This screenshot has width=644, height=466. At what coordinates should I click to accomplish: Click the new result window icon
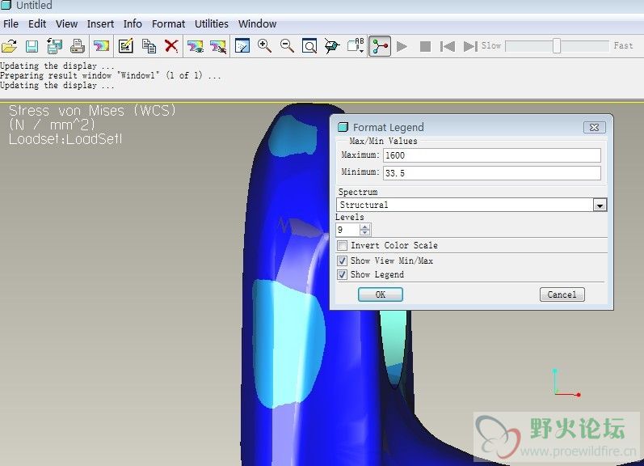[101, 45]
